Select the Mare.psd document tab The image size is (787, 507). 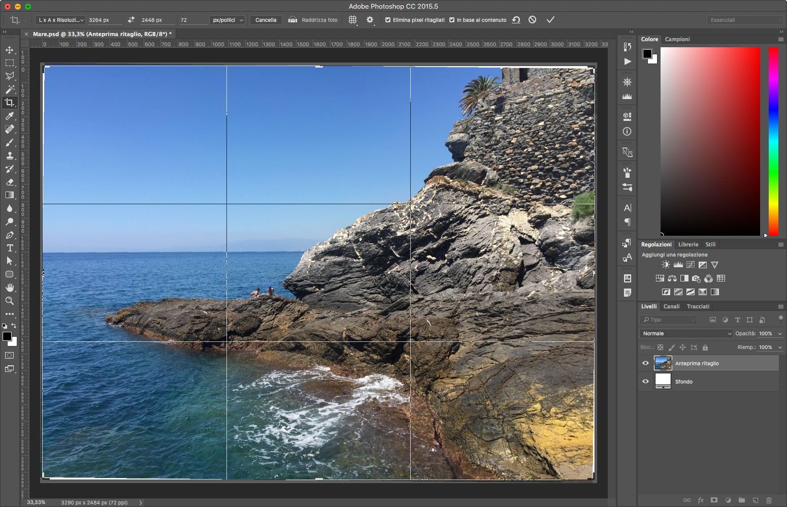point(102,34)
